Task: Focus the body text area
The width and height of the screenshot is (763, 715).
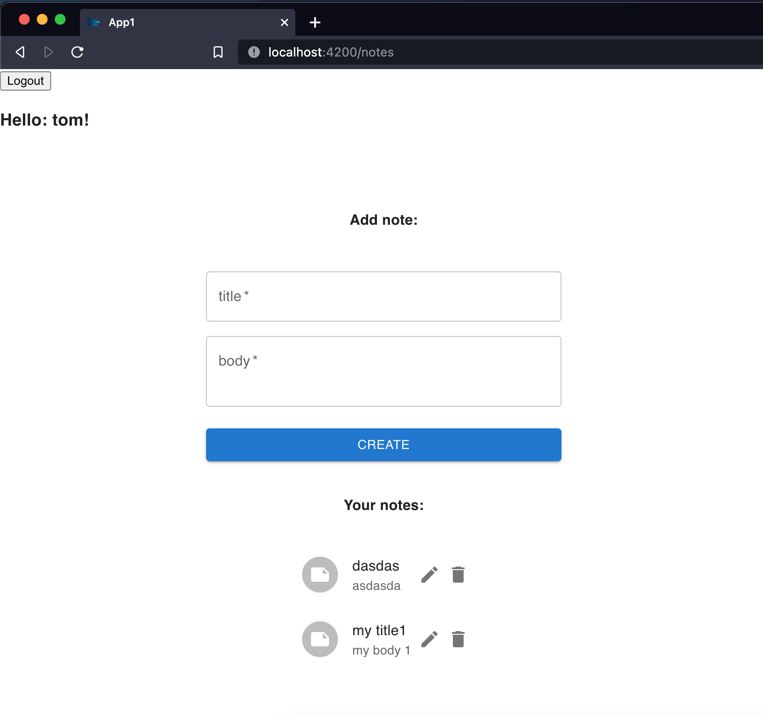Action: 384,371
